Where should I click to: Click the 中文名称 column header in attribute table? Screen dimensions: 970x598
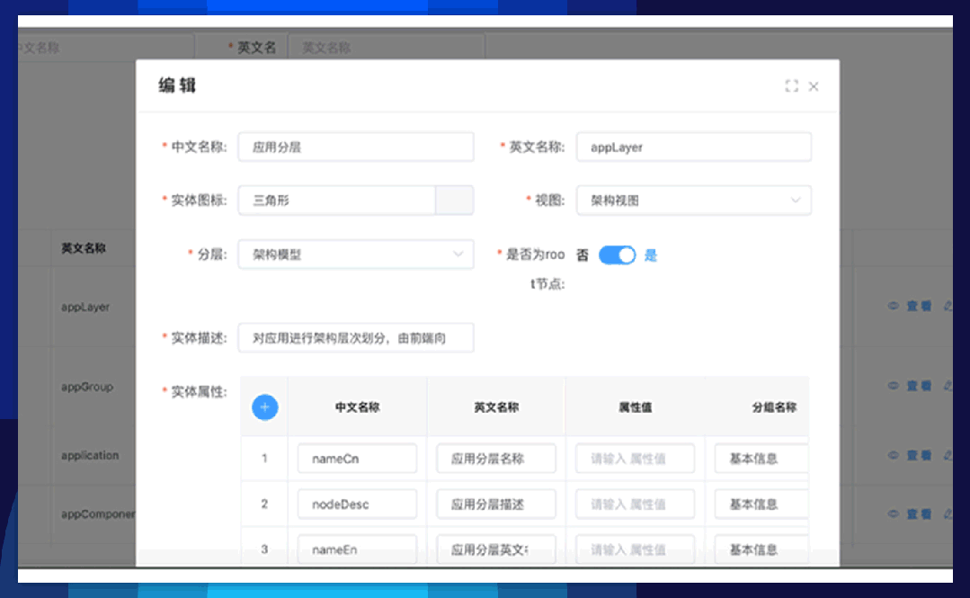click(357, 407)
